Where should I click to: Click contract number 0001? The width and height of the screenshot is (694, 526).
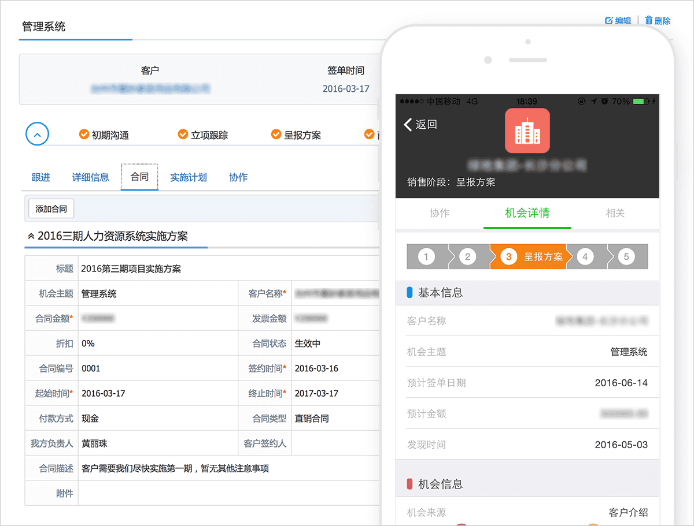[91, 368]
